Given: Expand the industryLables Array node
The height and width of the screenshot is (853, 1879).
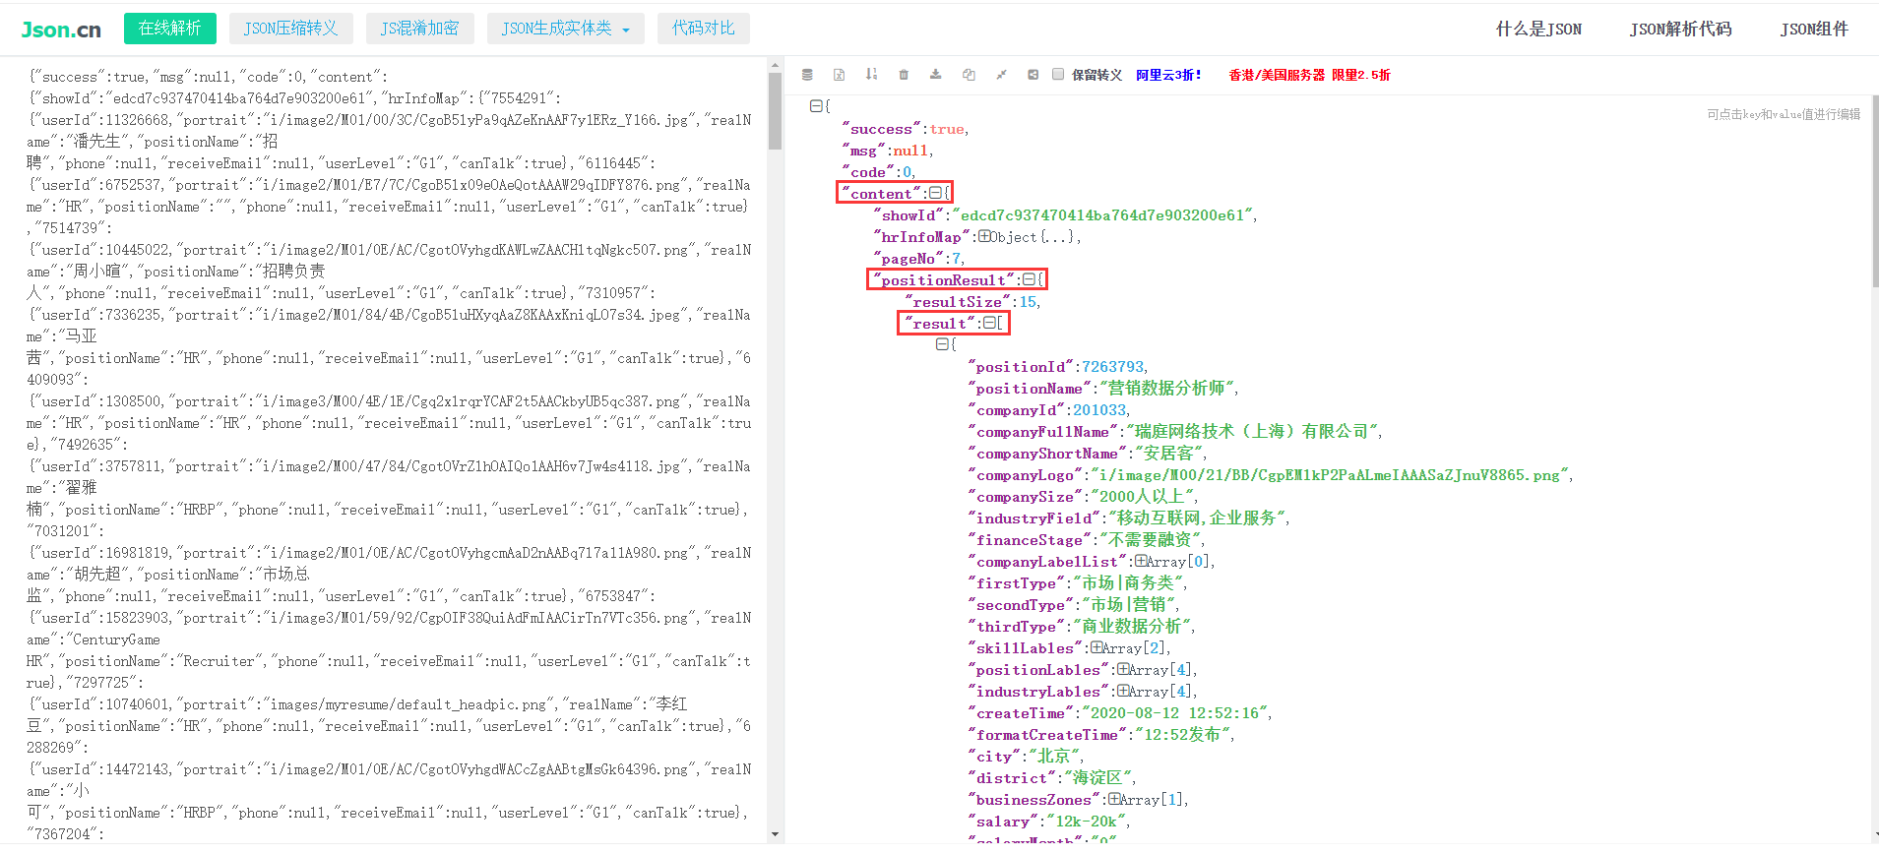Looking at the screenshot, I should pos(1123,691).
